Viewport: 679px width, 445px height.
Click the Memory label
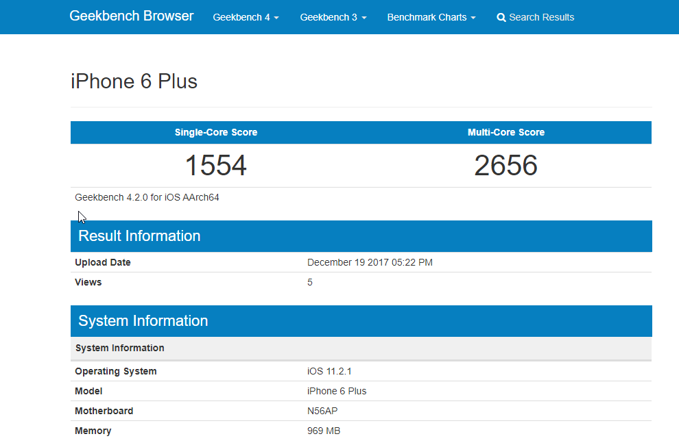[x=93, y=431]
